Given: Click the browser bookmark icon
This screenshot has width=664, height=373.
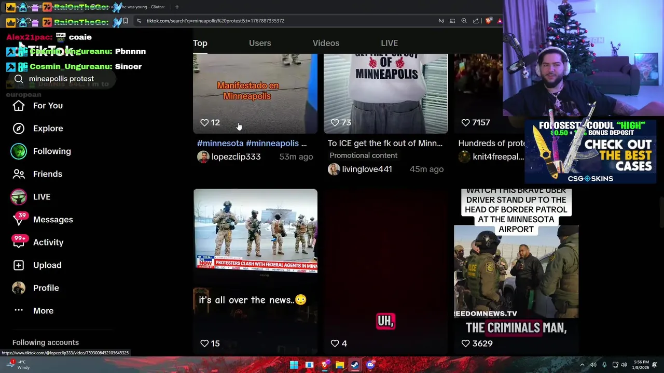Looking at the screenshot, I should tap(126, 21).
